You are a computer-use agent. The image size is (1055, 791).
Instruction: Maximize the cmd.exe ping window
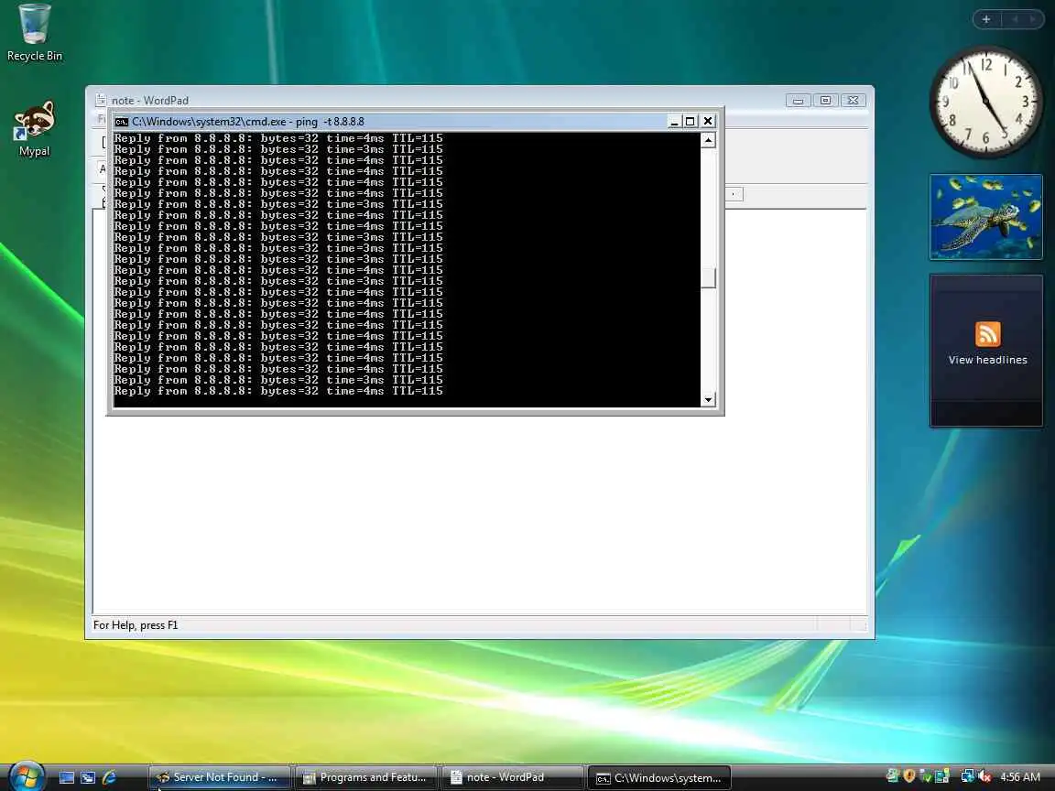click(690, 122)
